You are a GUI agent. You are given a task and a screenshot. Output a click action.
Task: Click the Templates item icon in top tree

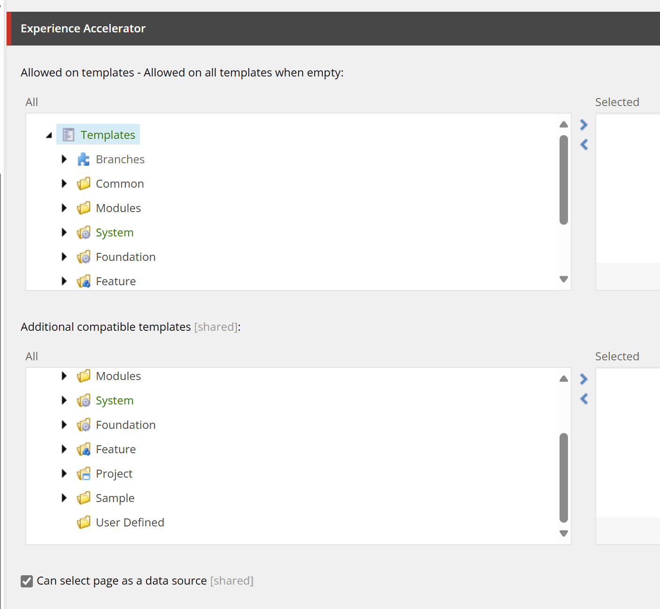click(x=69, y=135)
